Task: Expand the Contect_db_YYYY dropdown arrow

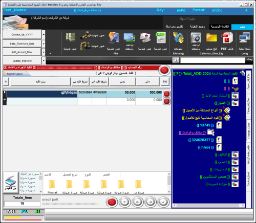Action: click(x=44, y=34)
